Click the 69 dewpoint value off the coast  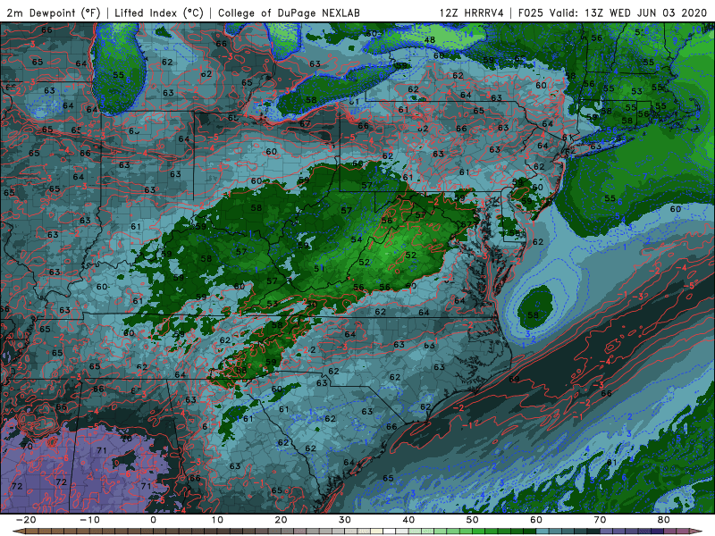click(514, 379)
